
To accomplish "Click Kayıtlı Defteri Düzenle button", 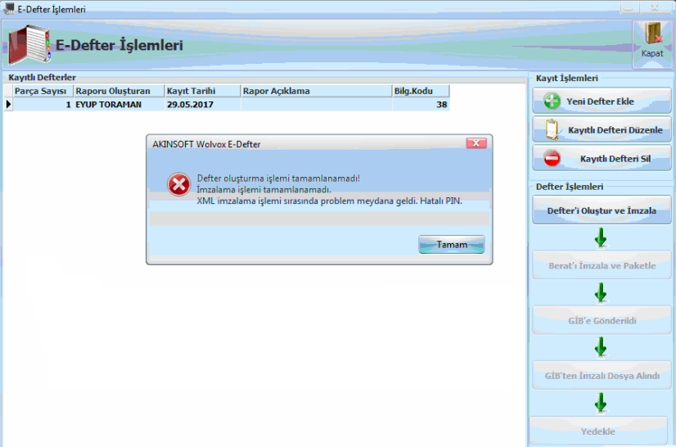I will 602,129.
